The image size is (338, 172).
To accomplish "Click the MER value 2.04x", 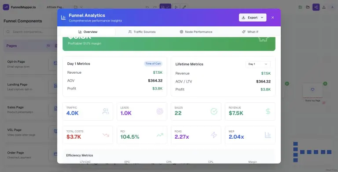I will point(236,137).
